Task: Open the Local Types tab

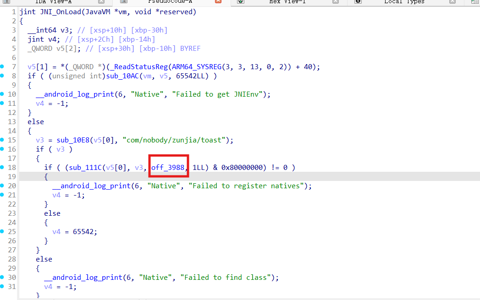Action: coord(404,2)
